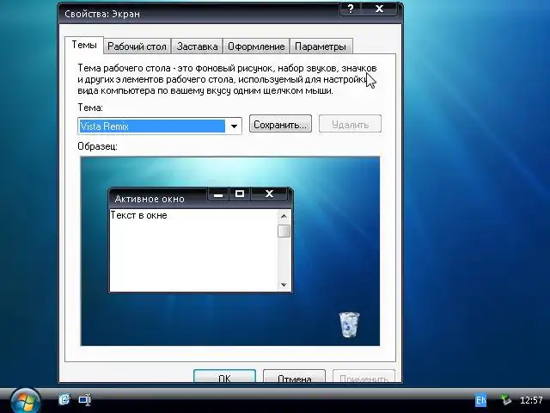The width and height of the screenshot is (550, 413).
Task: Open the EN language indicator
Action: tap(481, 400)
